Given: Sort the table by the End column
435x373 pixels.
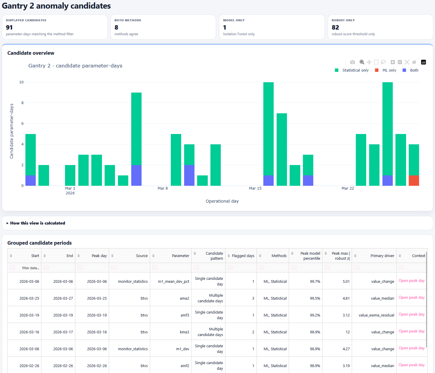Looking at the screenshot, I should pyautogui.click(x=45, y=256).
